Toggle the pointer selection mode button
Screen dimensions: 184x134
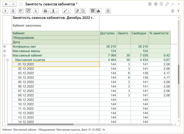(x=36, y=11)
